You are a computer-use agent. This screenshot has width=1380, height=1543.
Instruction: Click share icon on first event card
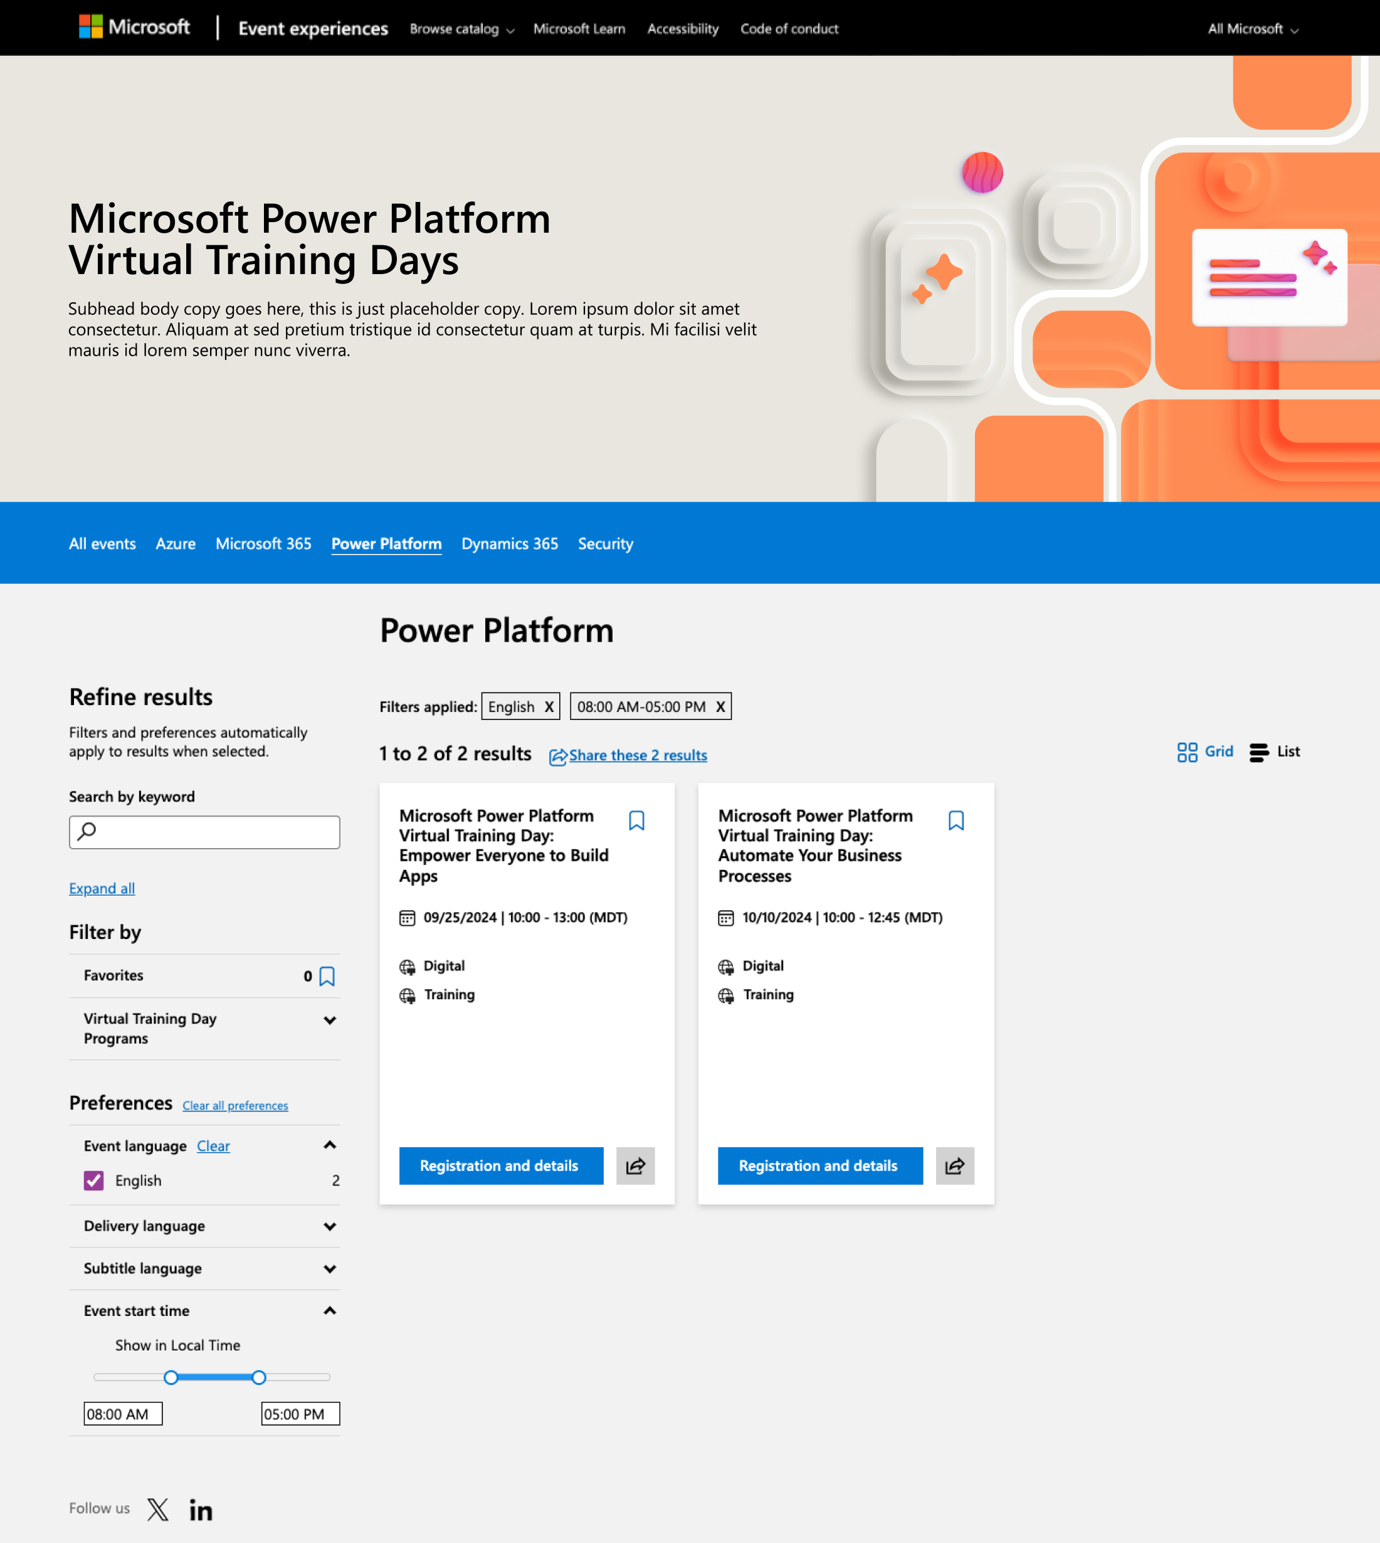(x=635, y=1165)
